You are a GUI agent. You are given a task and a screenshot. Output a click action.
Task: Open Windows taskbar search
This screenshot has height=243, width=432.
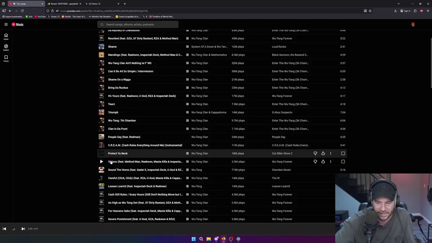[x=201, y=239]
